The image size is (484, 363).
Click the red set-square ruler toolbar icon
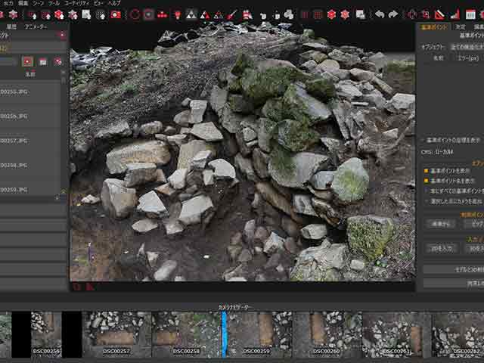(439, 14)
